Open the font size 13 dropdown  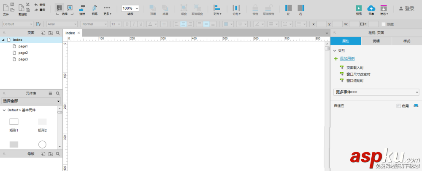116,24
